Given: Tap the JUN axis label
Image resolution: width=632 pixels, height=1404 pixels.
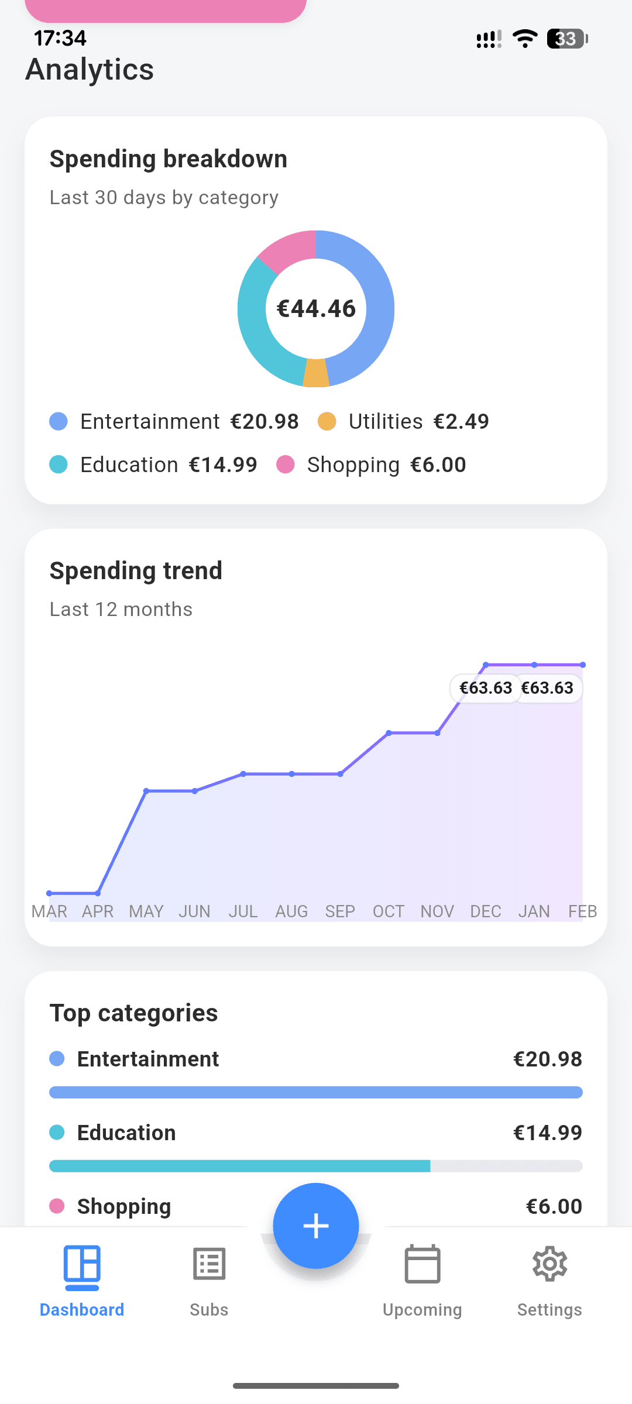Looking at the screenshot, I should [x=194, y=911].
